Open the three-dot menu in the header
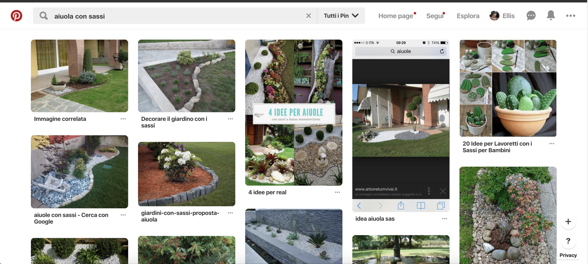The image size is (588, 264). (x=570, y=16)
